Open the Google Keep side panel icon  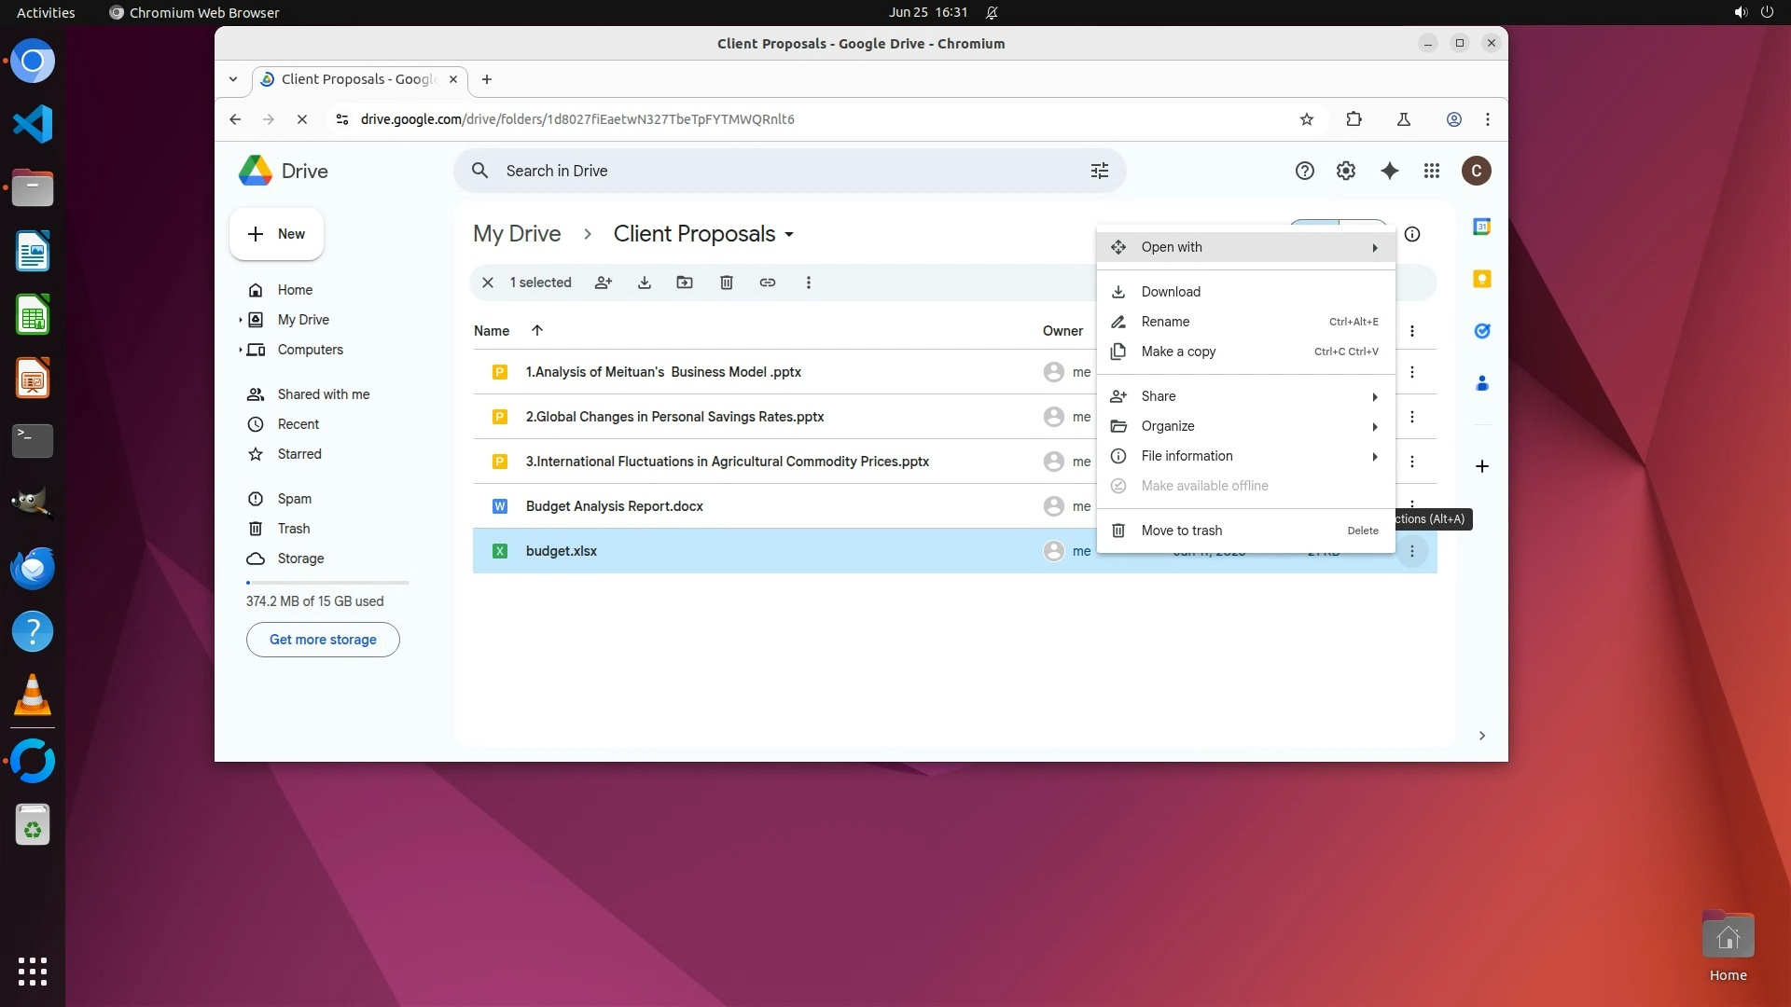[x=1481, y=279]
